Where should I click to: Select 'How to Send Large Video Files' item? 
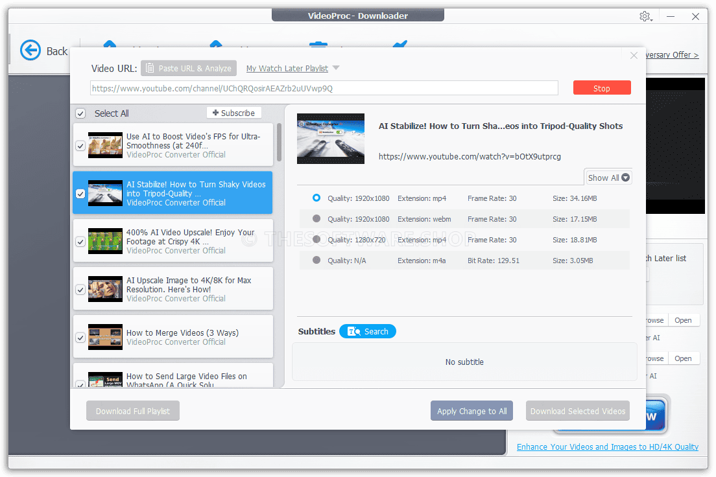pyautogui.click(x=173, y=376)
